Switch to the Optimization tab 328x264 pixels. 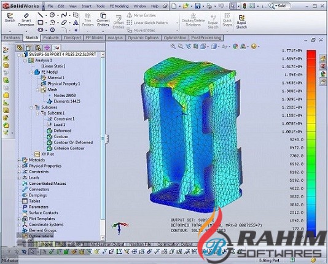pos(175,38)
